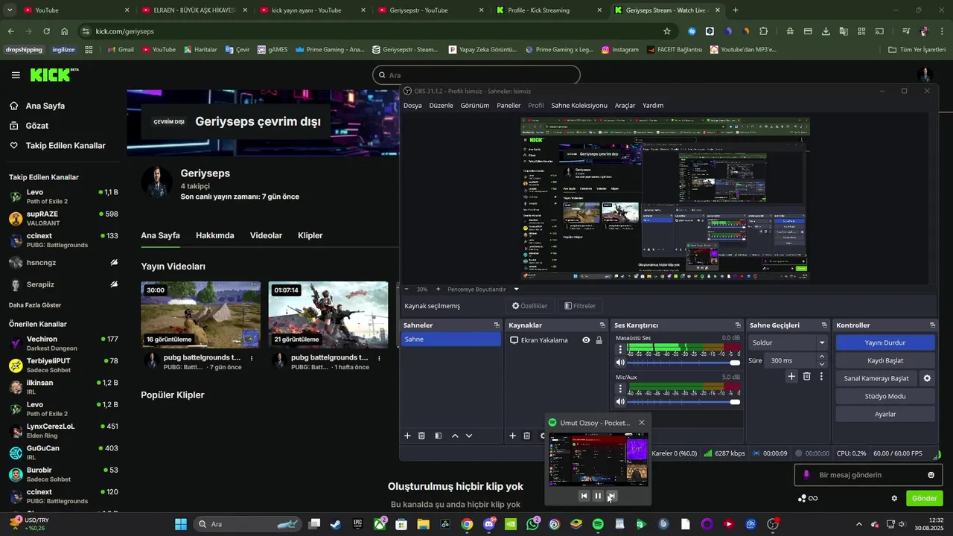
Task: Click Stüdyo Modu button
Action: [885, 396]
